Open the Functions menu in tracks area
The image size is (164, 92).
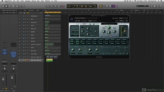coord(32,10)
